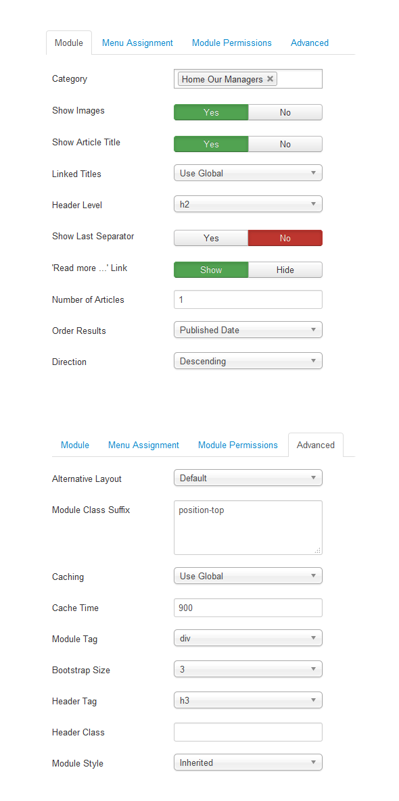Open the Linked Titles dropdown

pyautogui.click(x=248, y=173)
